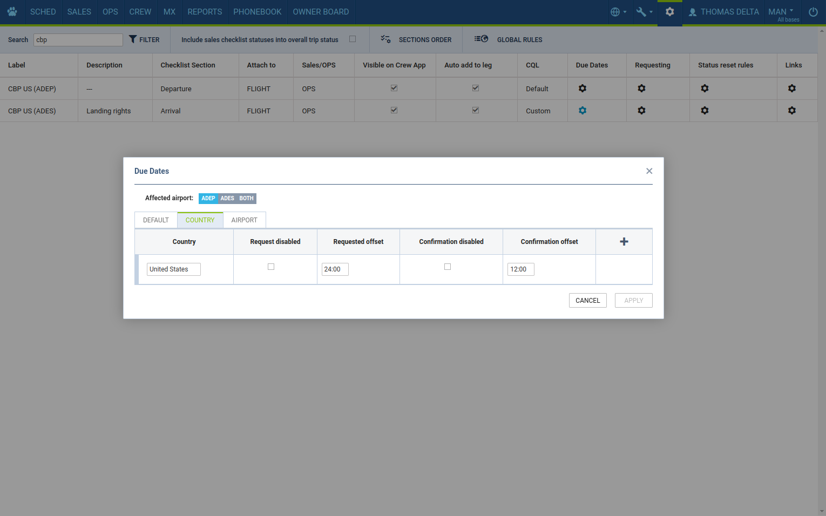This screenshot has width=826, height=516.
Task: Toggle Confirmation disabled checkbox for United States
Action: 448,267
